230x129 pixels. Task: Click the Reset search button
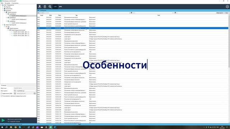220,13
